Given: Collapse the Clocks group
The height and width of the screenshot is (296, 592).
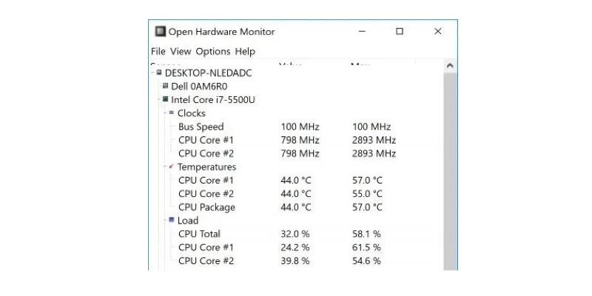Looking at the screenshot, I should (165, 113).
